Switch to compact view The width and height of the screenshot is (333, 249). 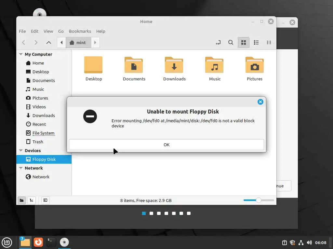pos(269,42)
